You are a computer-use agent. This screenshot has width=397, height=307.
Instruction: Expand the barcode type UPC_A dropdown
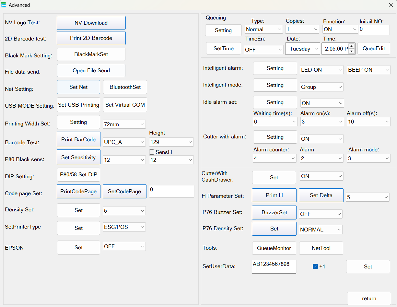click(124, 142)
